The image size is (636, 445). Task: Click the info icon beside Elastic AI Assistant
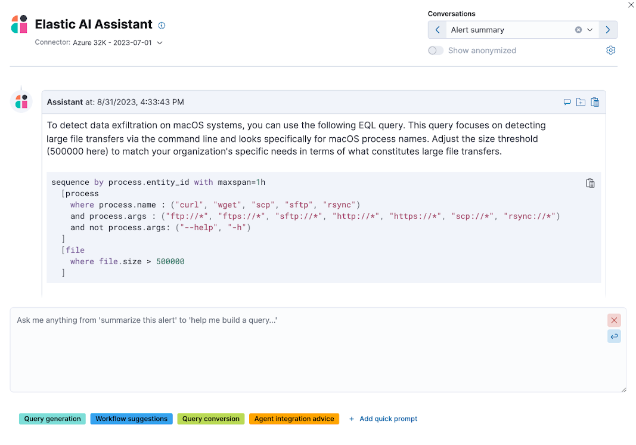[x=162, y=26]
